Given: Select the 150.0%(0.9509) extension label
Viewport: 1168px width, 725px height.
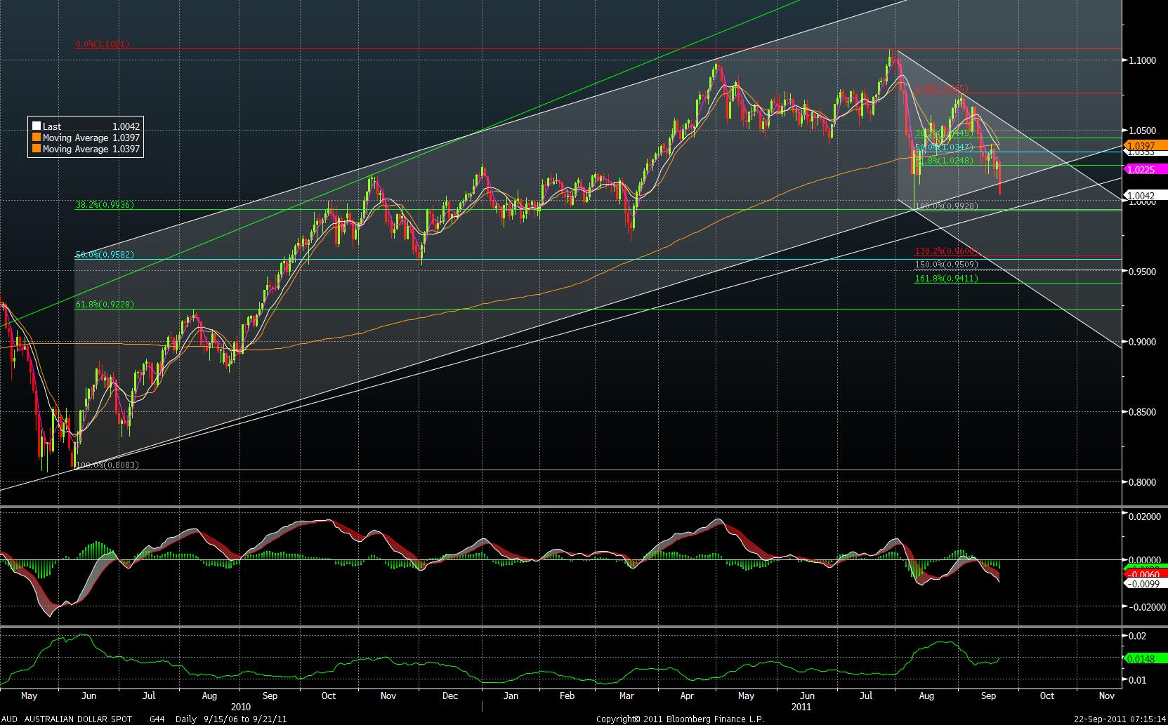Looking at the screenshot, I should click(x=946, y=265).
